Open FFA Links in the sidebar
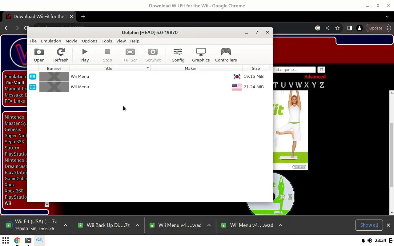The height and width of the screenshot is (246, 394). [x=15, y=101]
